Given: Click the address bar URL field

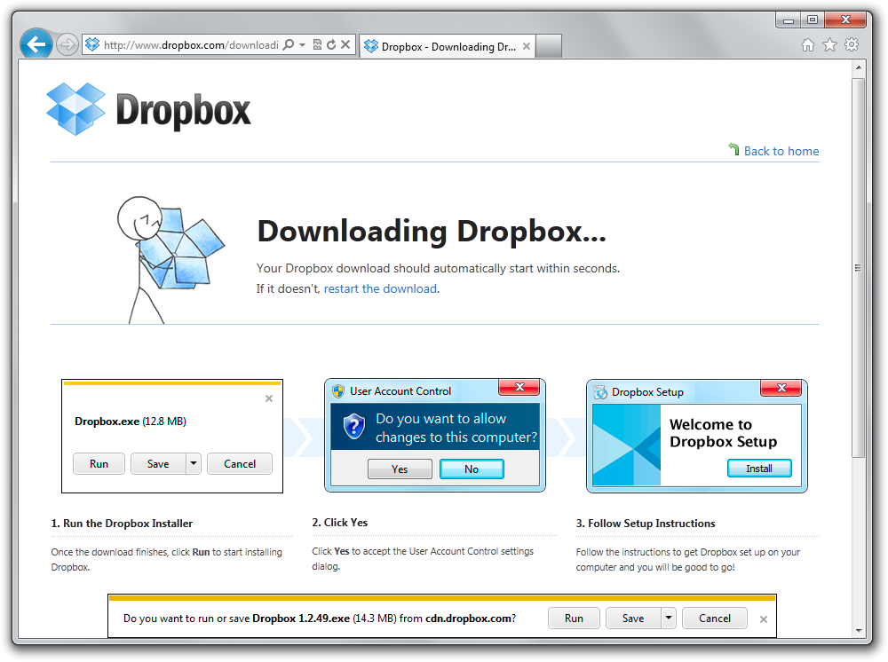Looking at the screenshot, I should (x=191, y=44).
